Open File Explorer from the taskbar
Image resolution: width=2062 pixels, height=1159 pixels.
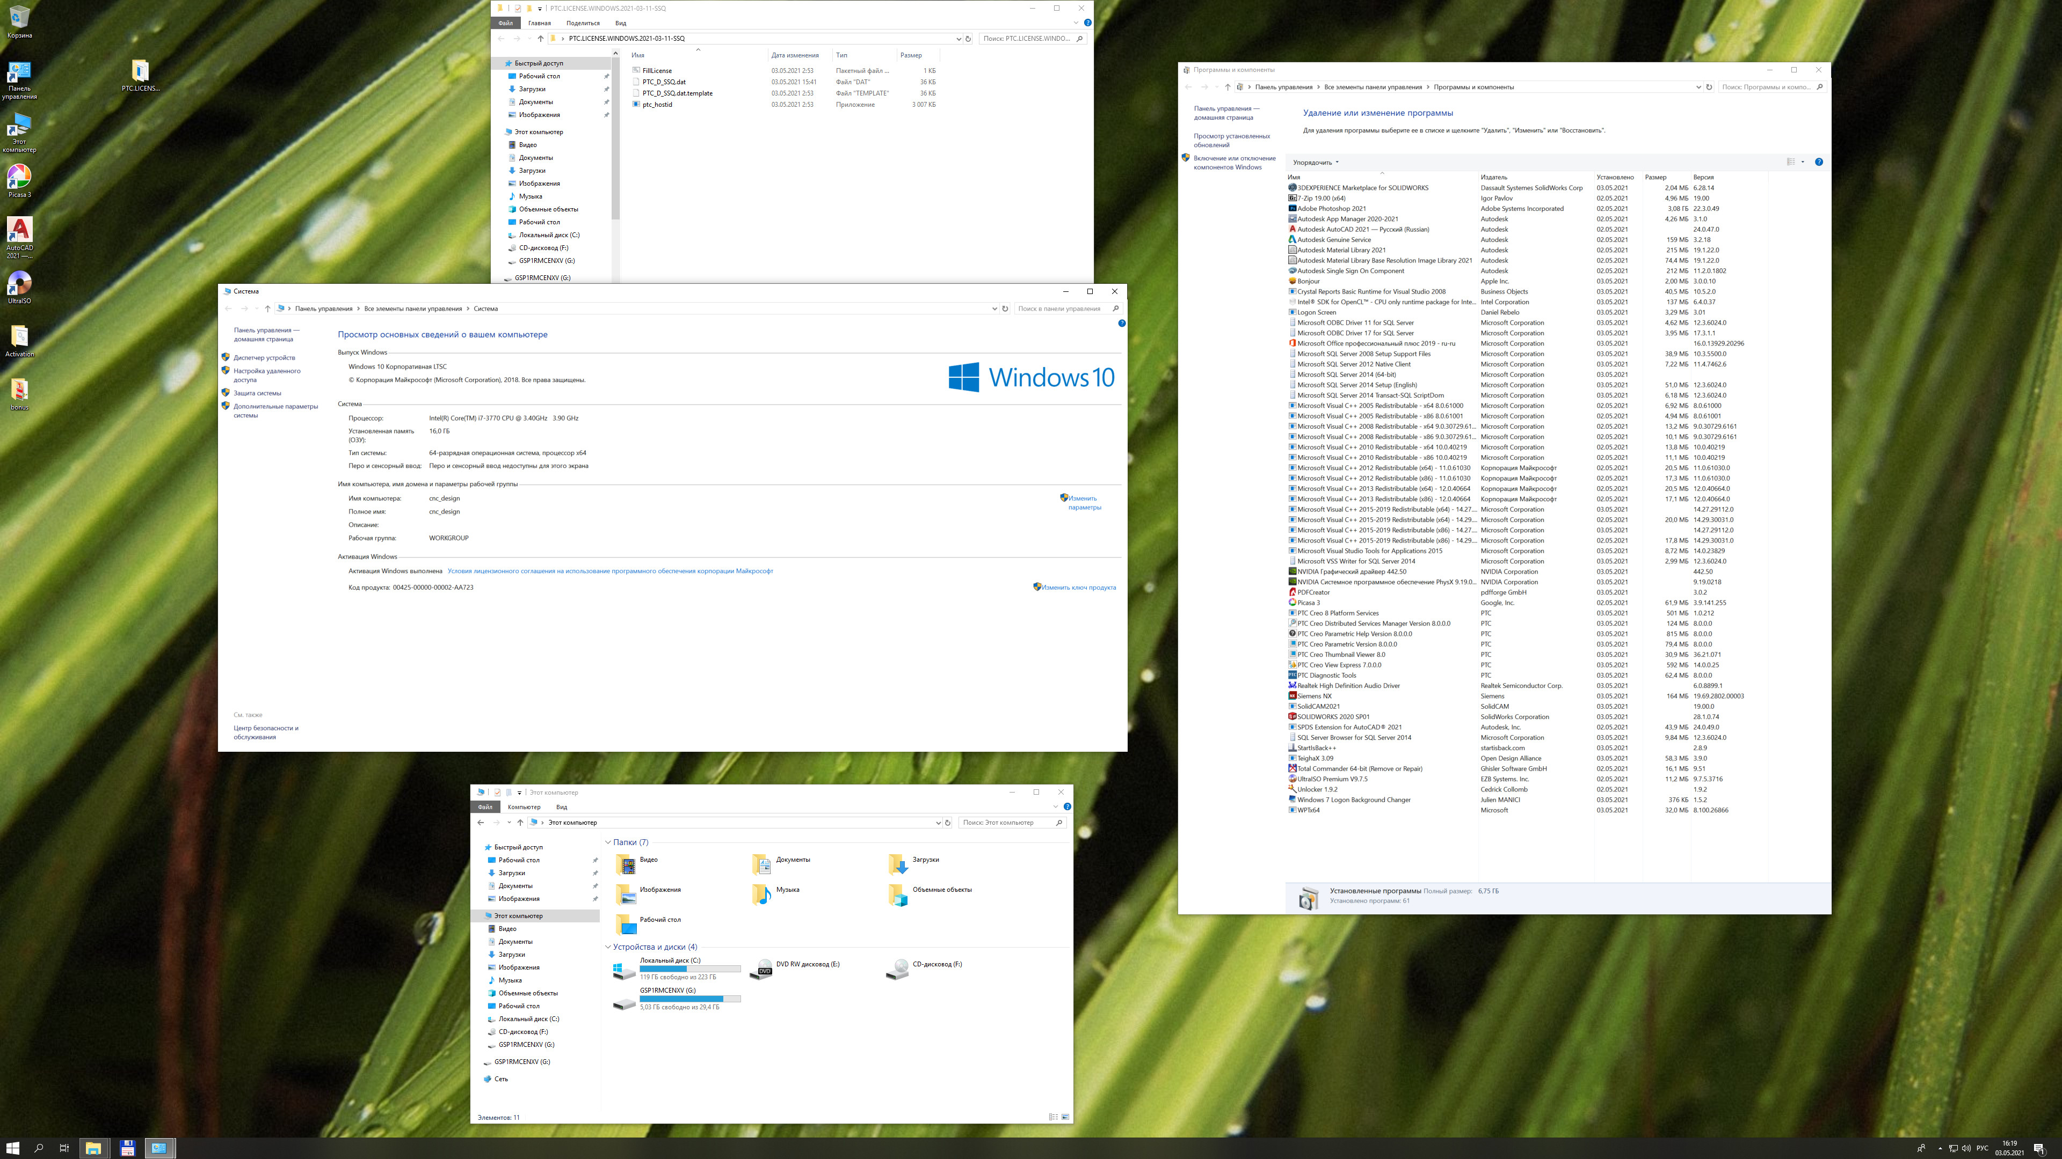[x=93, y=1149]
